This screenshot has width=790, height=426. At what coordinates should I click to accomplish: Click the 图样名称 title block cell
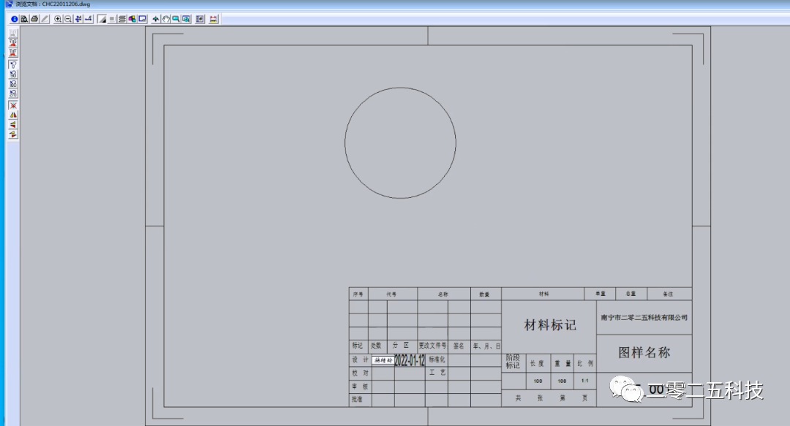coord(644,353)
